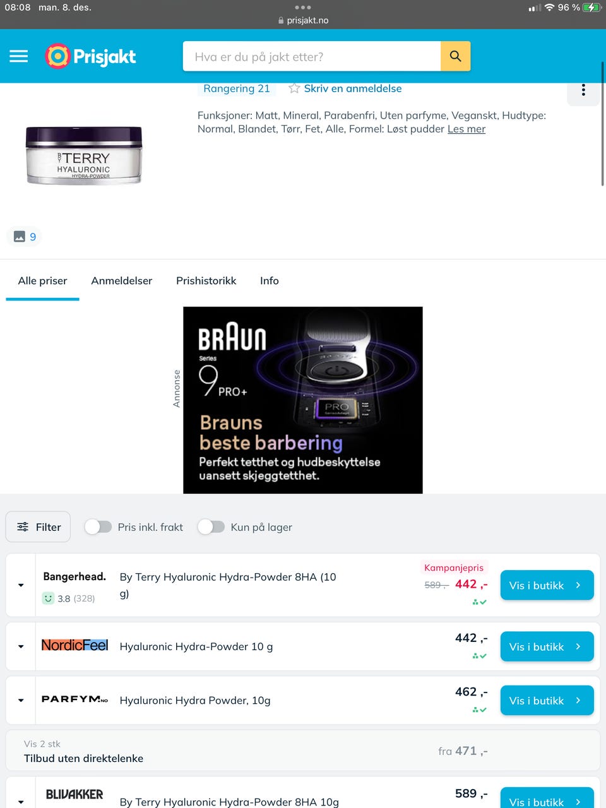This screenshot has height=808, width=606.
Task: Click the Prisjakt logo
Action: click(90, 56)
